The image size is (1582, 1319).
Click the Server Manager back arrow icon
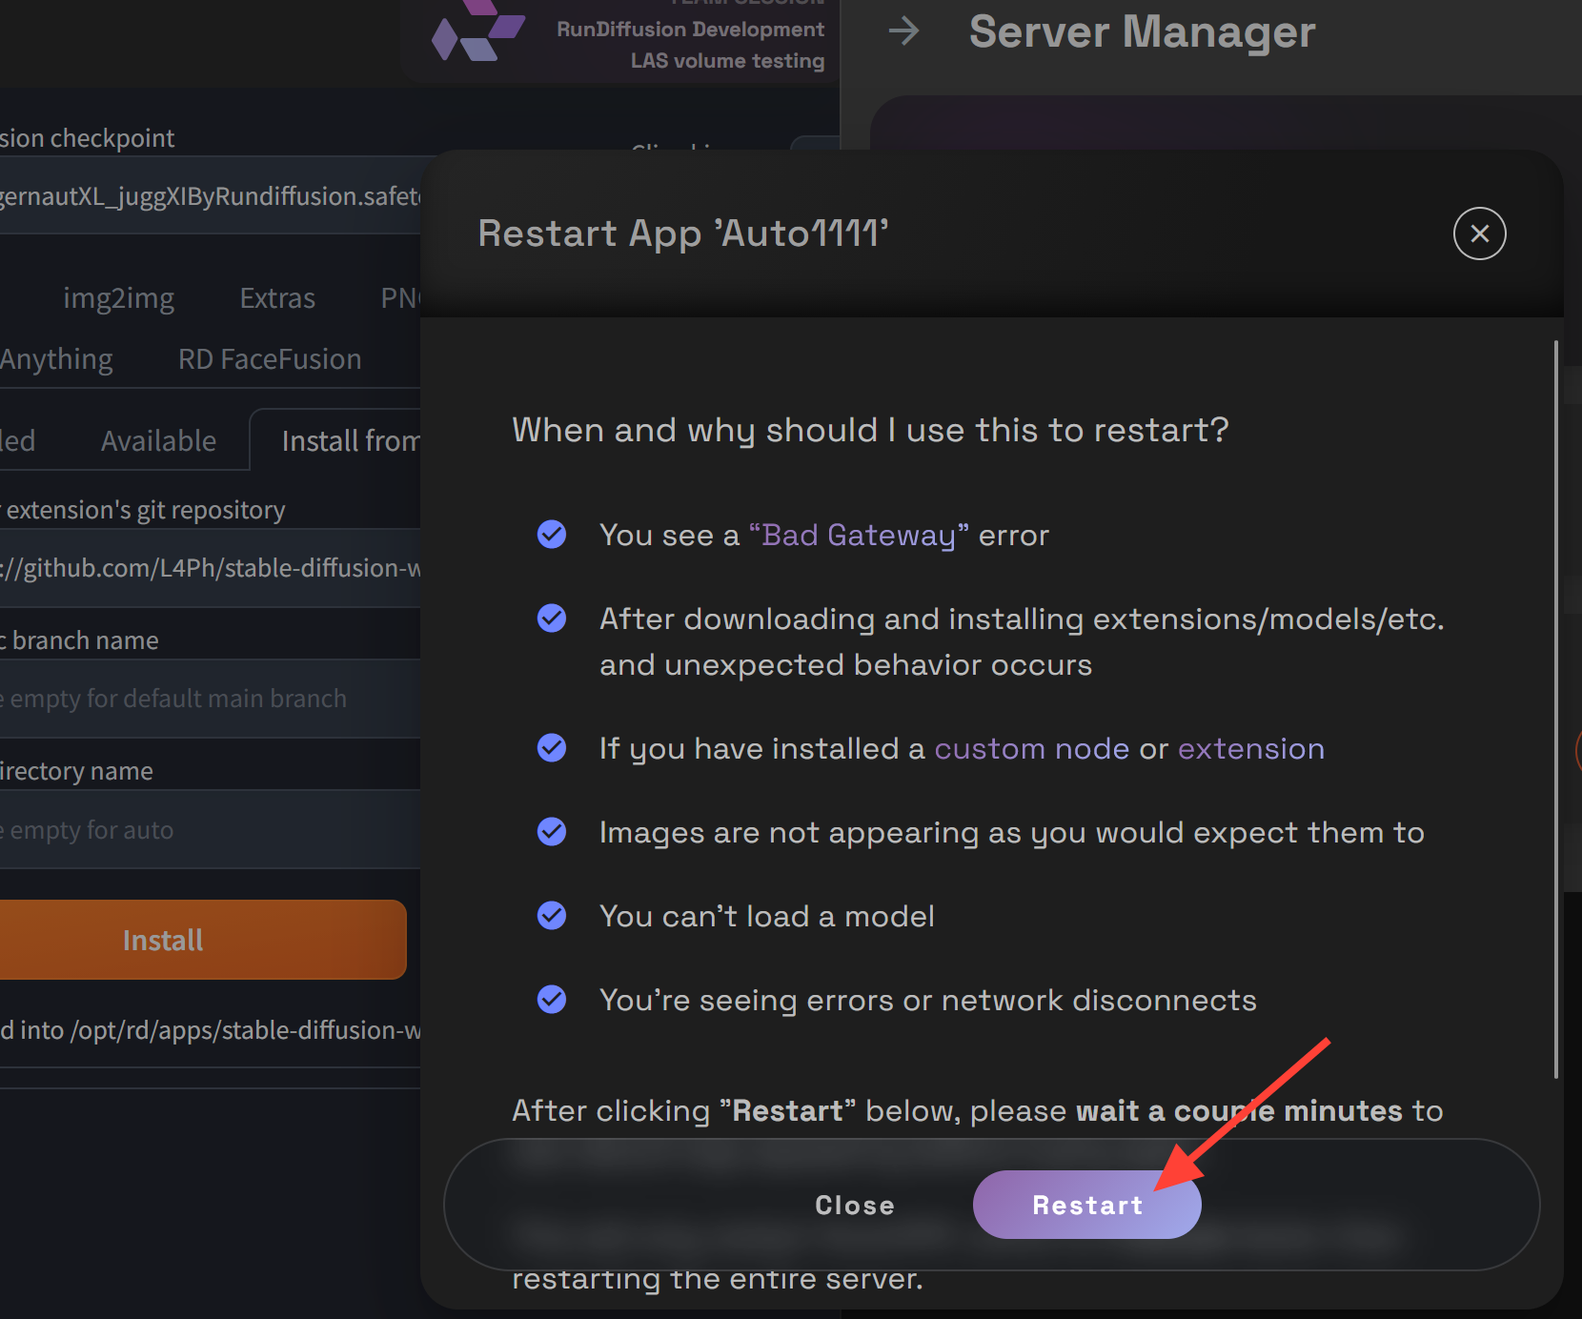(903, 31)
